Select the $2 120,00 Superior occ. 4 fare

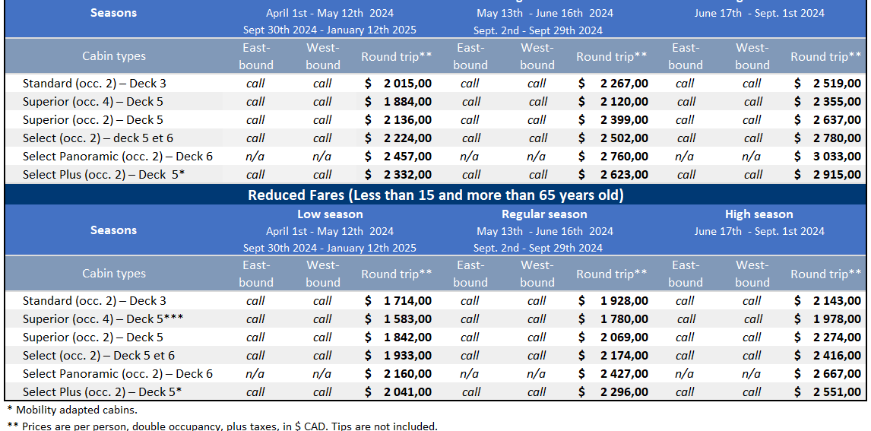pyautogui.click(x=622, y=102)
